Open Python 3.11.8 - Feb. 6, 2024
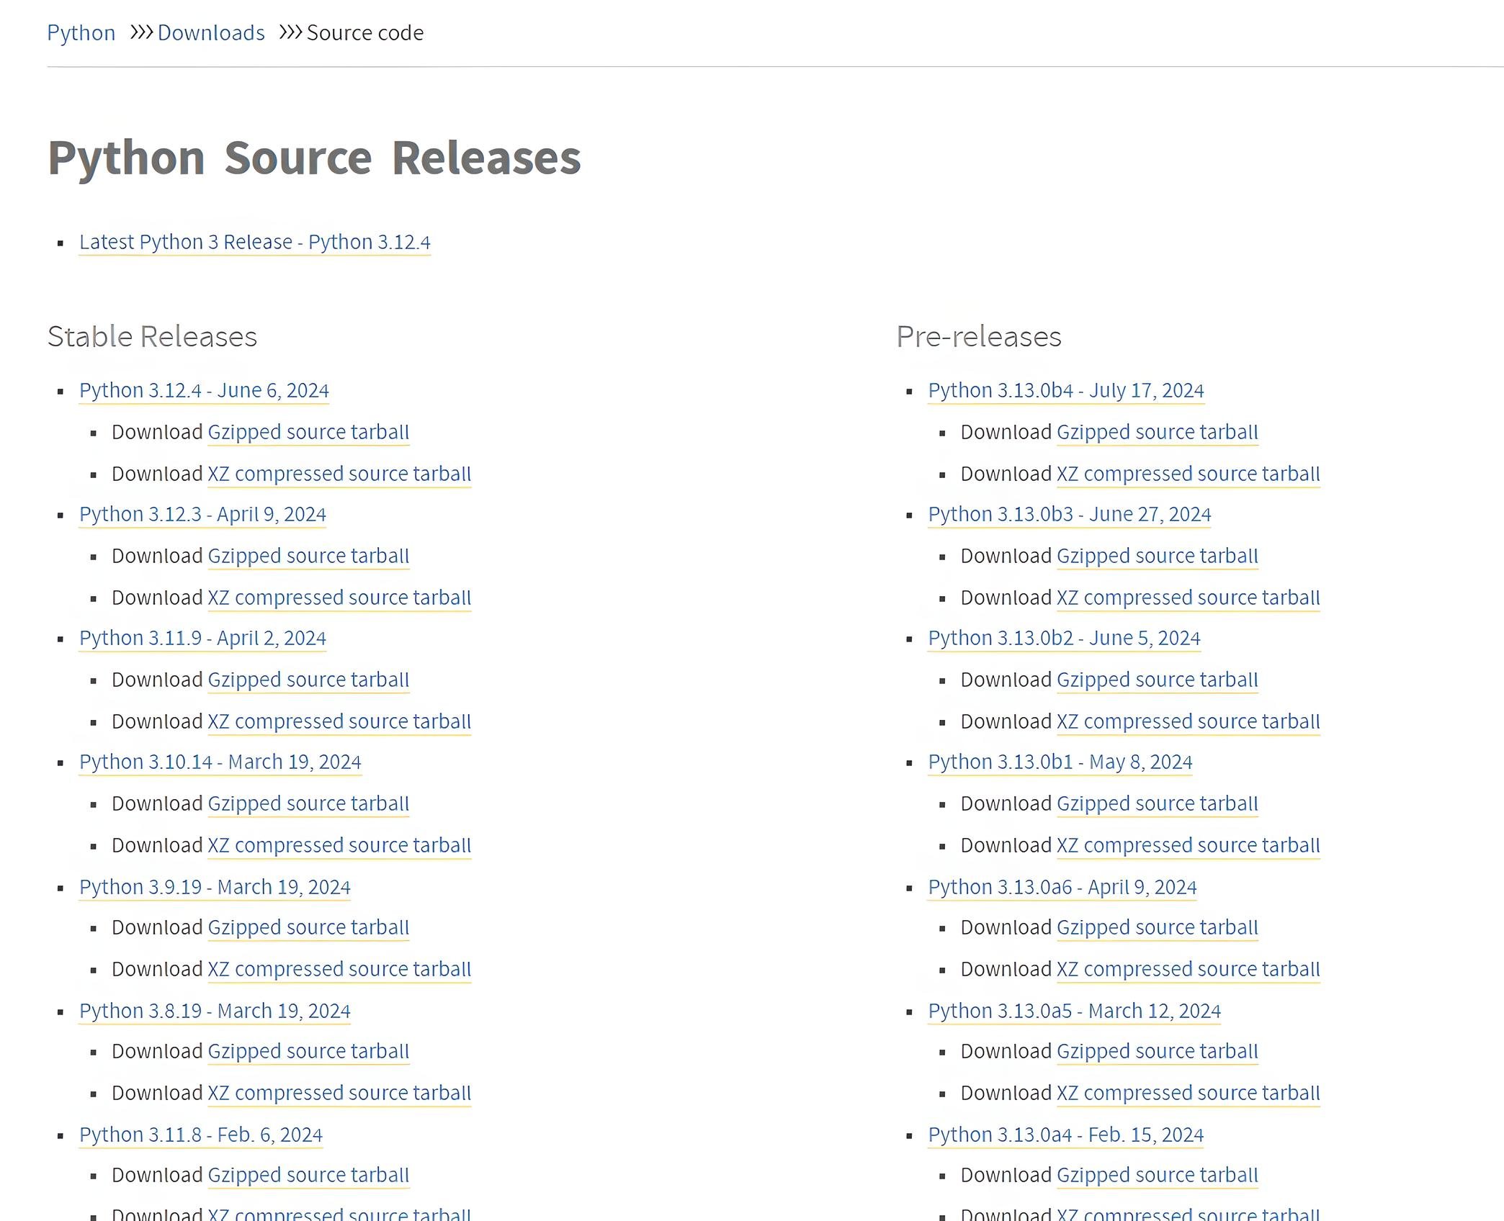 click(200, 1135)
